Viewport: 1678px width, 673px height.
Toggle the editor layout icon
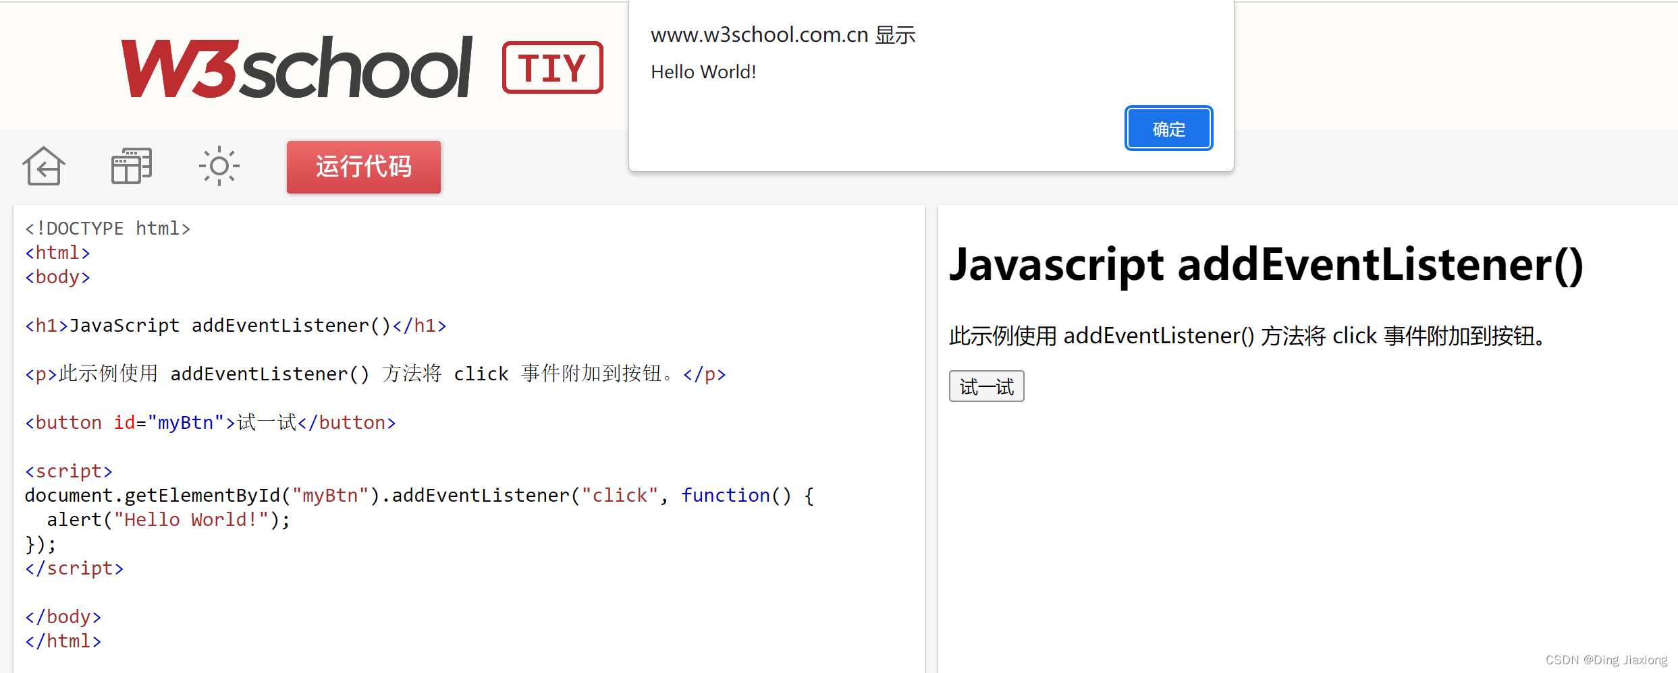132,166
